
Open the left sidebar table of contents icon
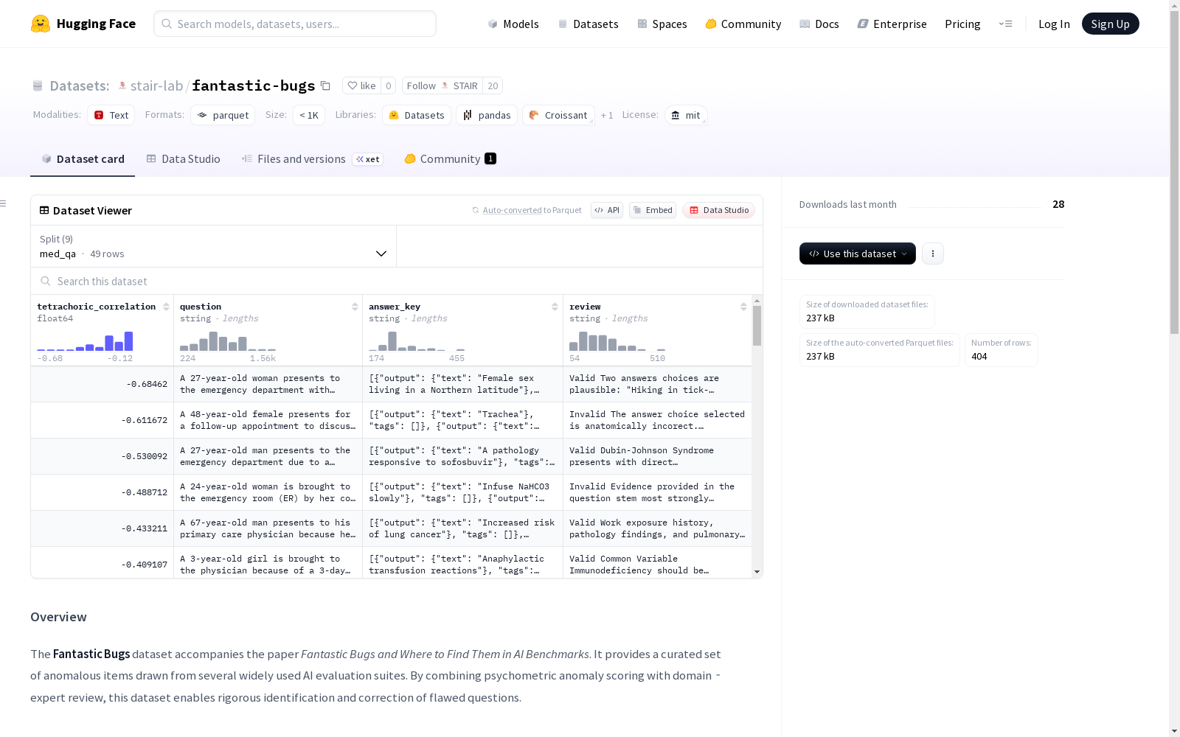coord(4,203)
